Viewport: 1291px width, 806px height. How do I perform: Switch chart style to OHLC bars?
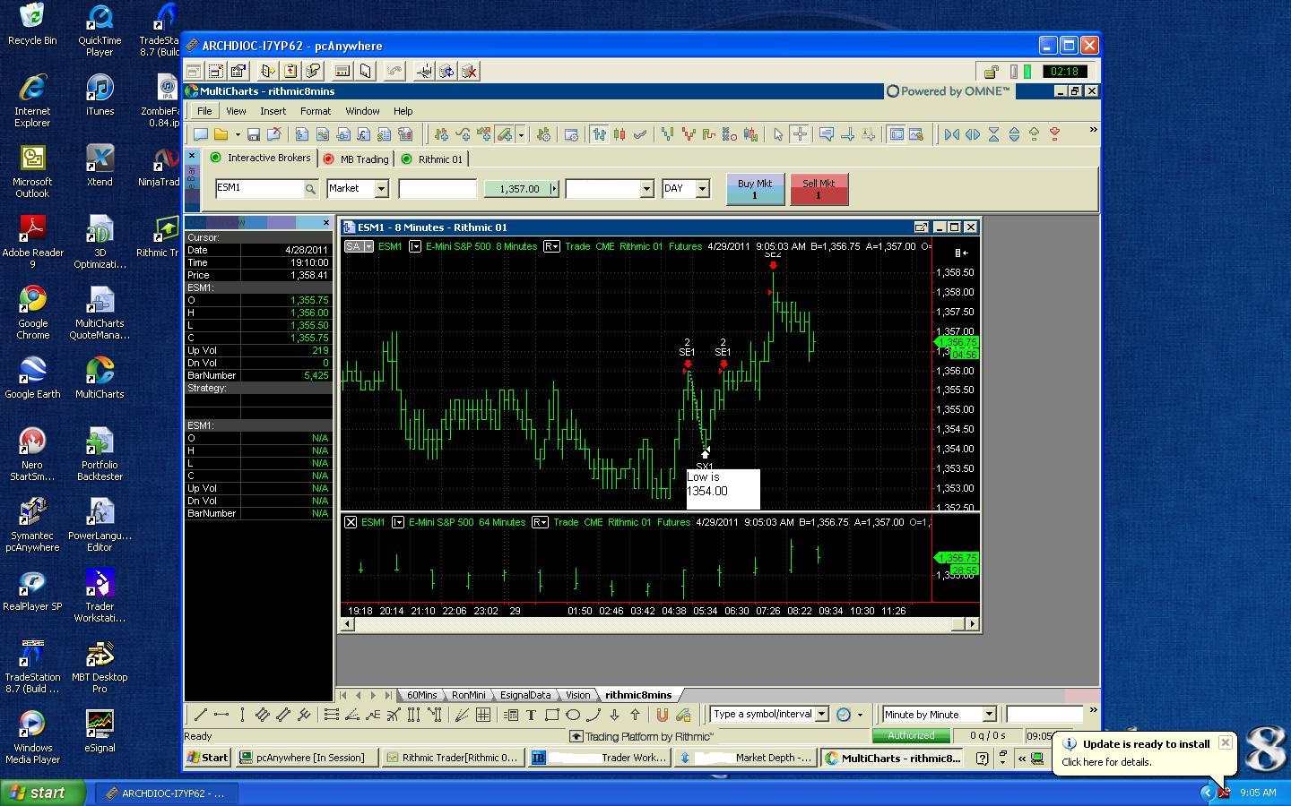point(599,134)
